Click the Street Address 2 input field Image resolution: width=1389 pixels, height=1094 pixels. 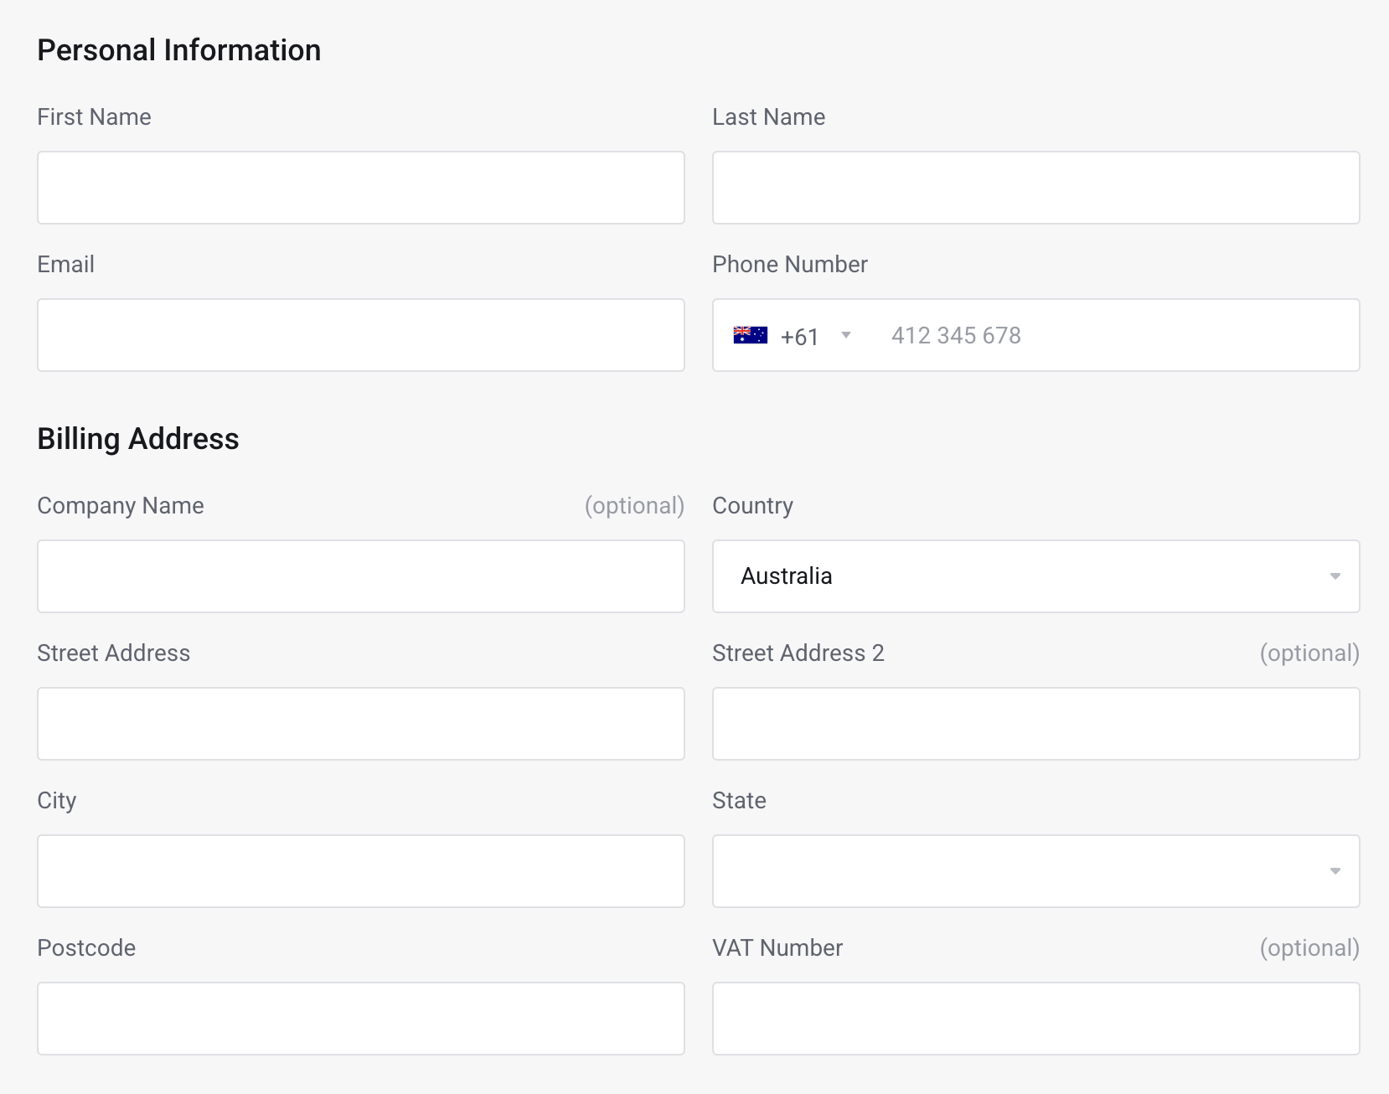(x=1035, y=724)
